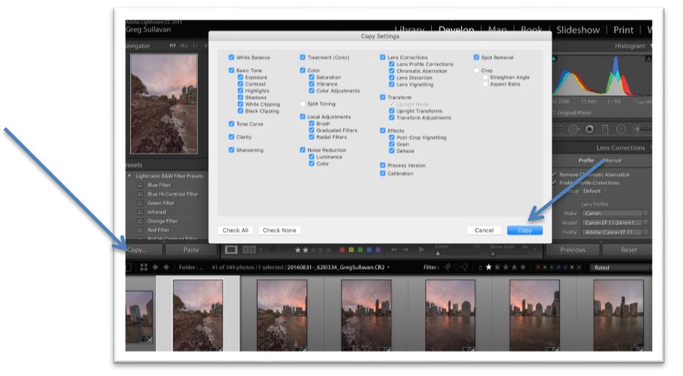Select the Radial Filter tool
The height and width of the screenshot is (376, 683).
(620, 129)
